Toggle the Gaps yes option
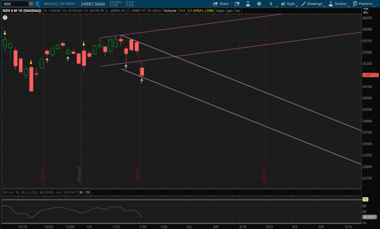 coord(230,11)
